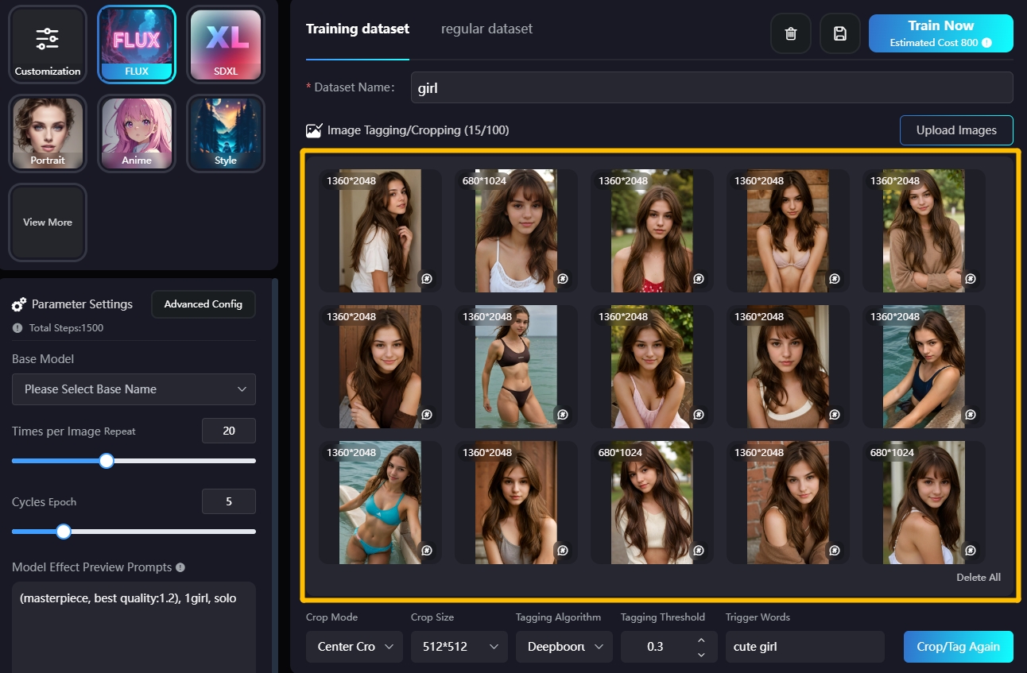The image size is (1027, 673).
Task: Pick the Anime model category
Action: pyautogui.click(x=137, y=133)
